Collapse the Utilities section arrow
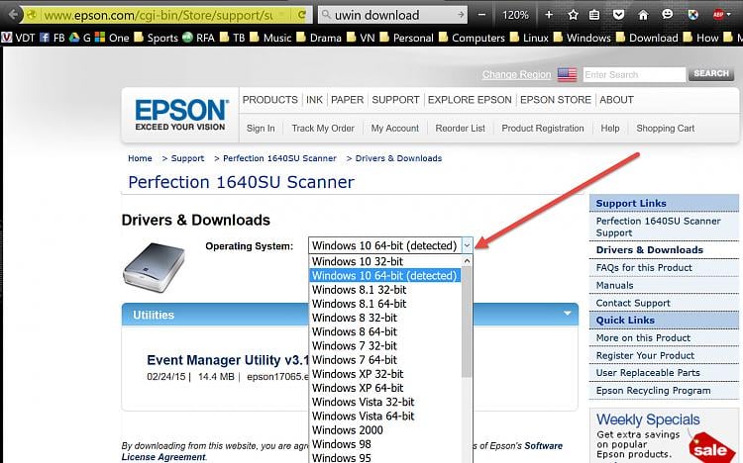The width and height of the screenshot is (743, 463). point(568,314)
